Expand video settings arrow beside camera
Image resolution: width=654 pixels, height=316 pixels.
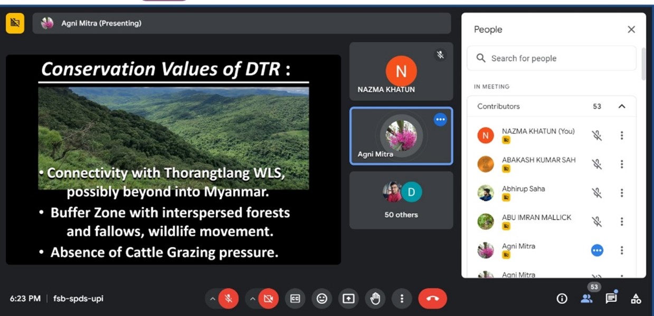tap(252, 299)
